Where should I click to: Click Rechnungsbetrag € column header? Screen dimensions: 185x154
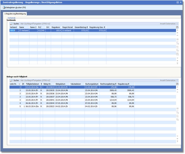[108, 84]
